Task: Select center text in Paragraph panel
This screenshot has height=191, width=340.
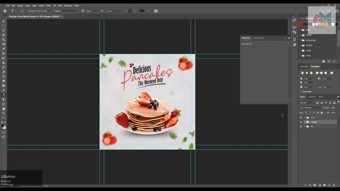Action: coord(307,73)
